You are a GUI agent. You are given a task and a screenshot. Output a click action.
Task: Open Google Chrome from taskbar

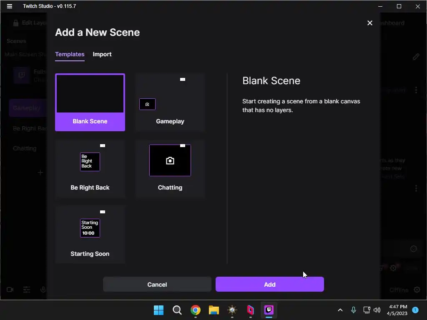click(196, 310)
